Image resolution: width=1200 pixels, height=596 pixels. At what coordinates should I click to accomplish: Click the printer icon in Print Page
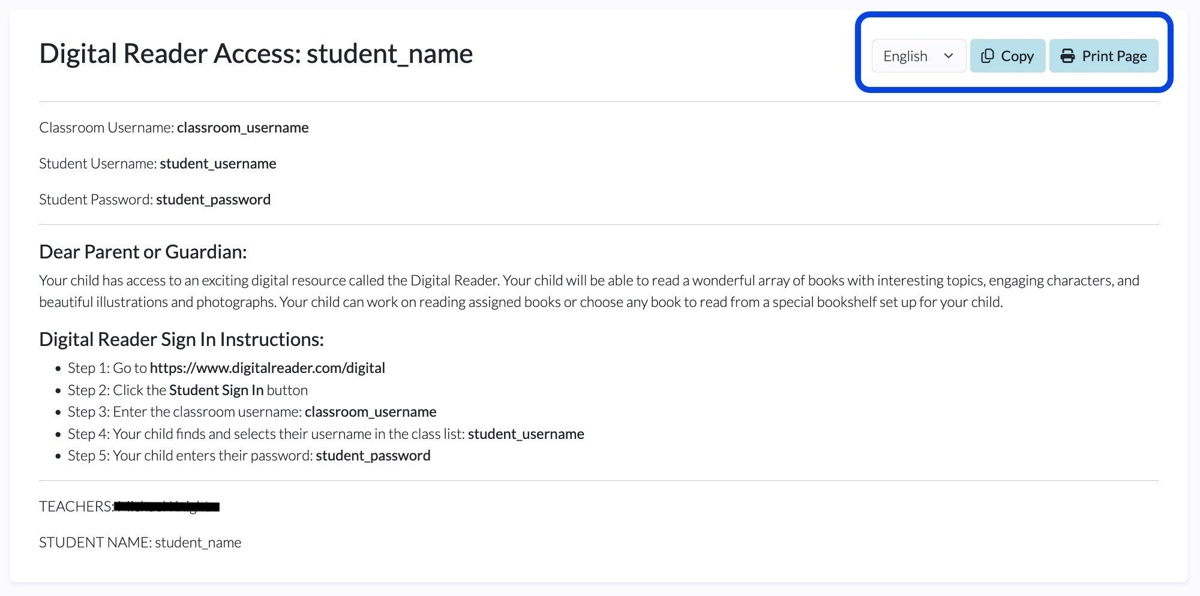coord(1067,56)
